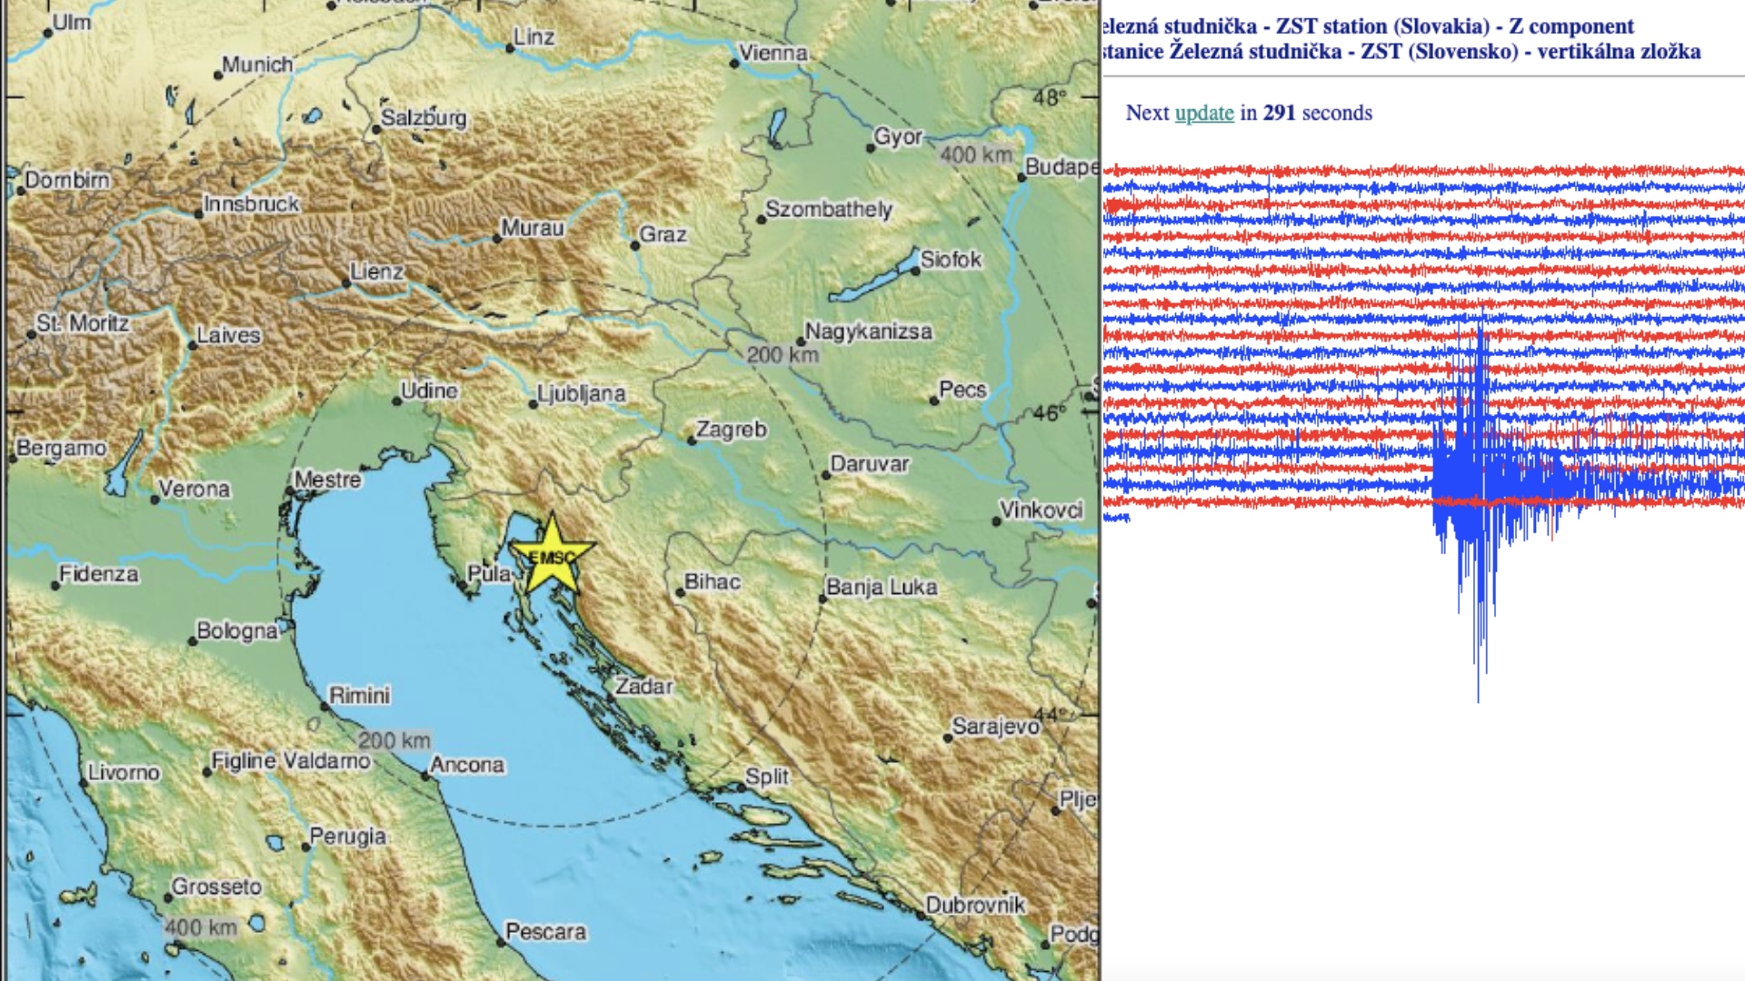Click the Graz city marker dot
The height and width of the screenshot is (981, 1745).
pyautogui.click(x=635, y=245)
